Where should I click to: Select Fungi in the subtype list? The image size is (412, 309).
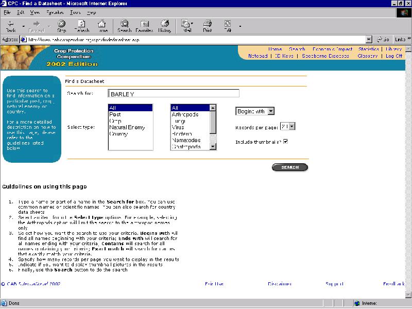(190, 121)
